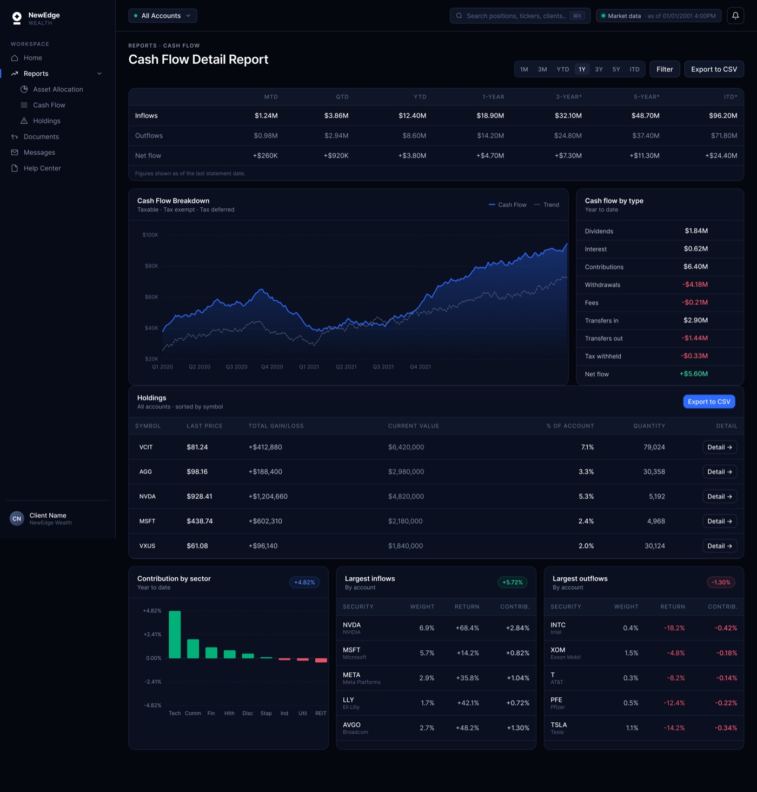Click the Cash Flow lines icon

(x=24, y=105)
